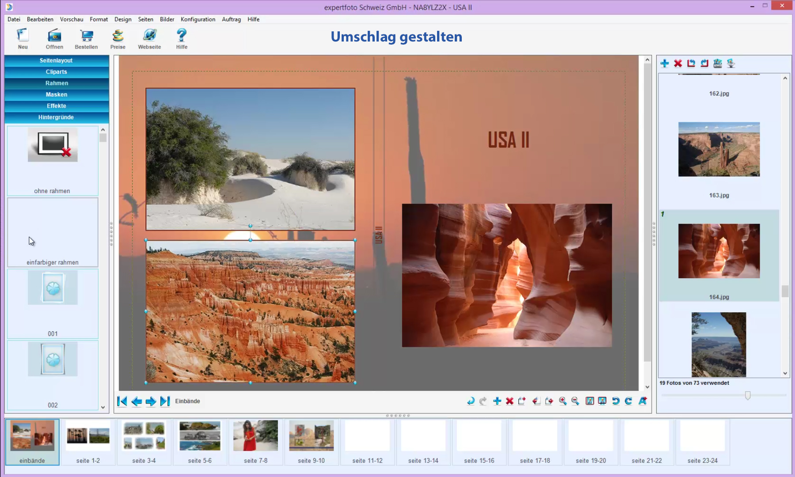Choose frame style 002
Screen dimensions: 795x477
pos(53,375)
